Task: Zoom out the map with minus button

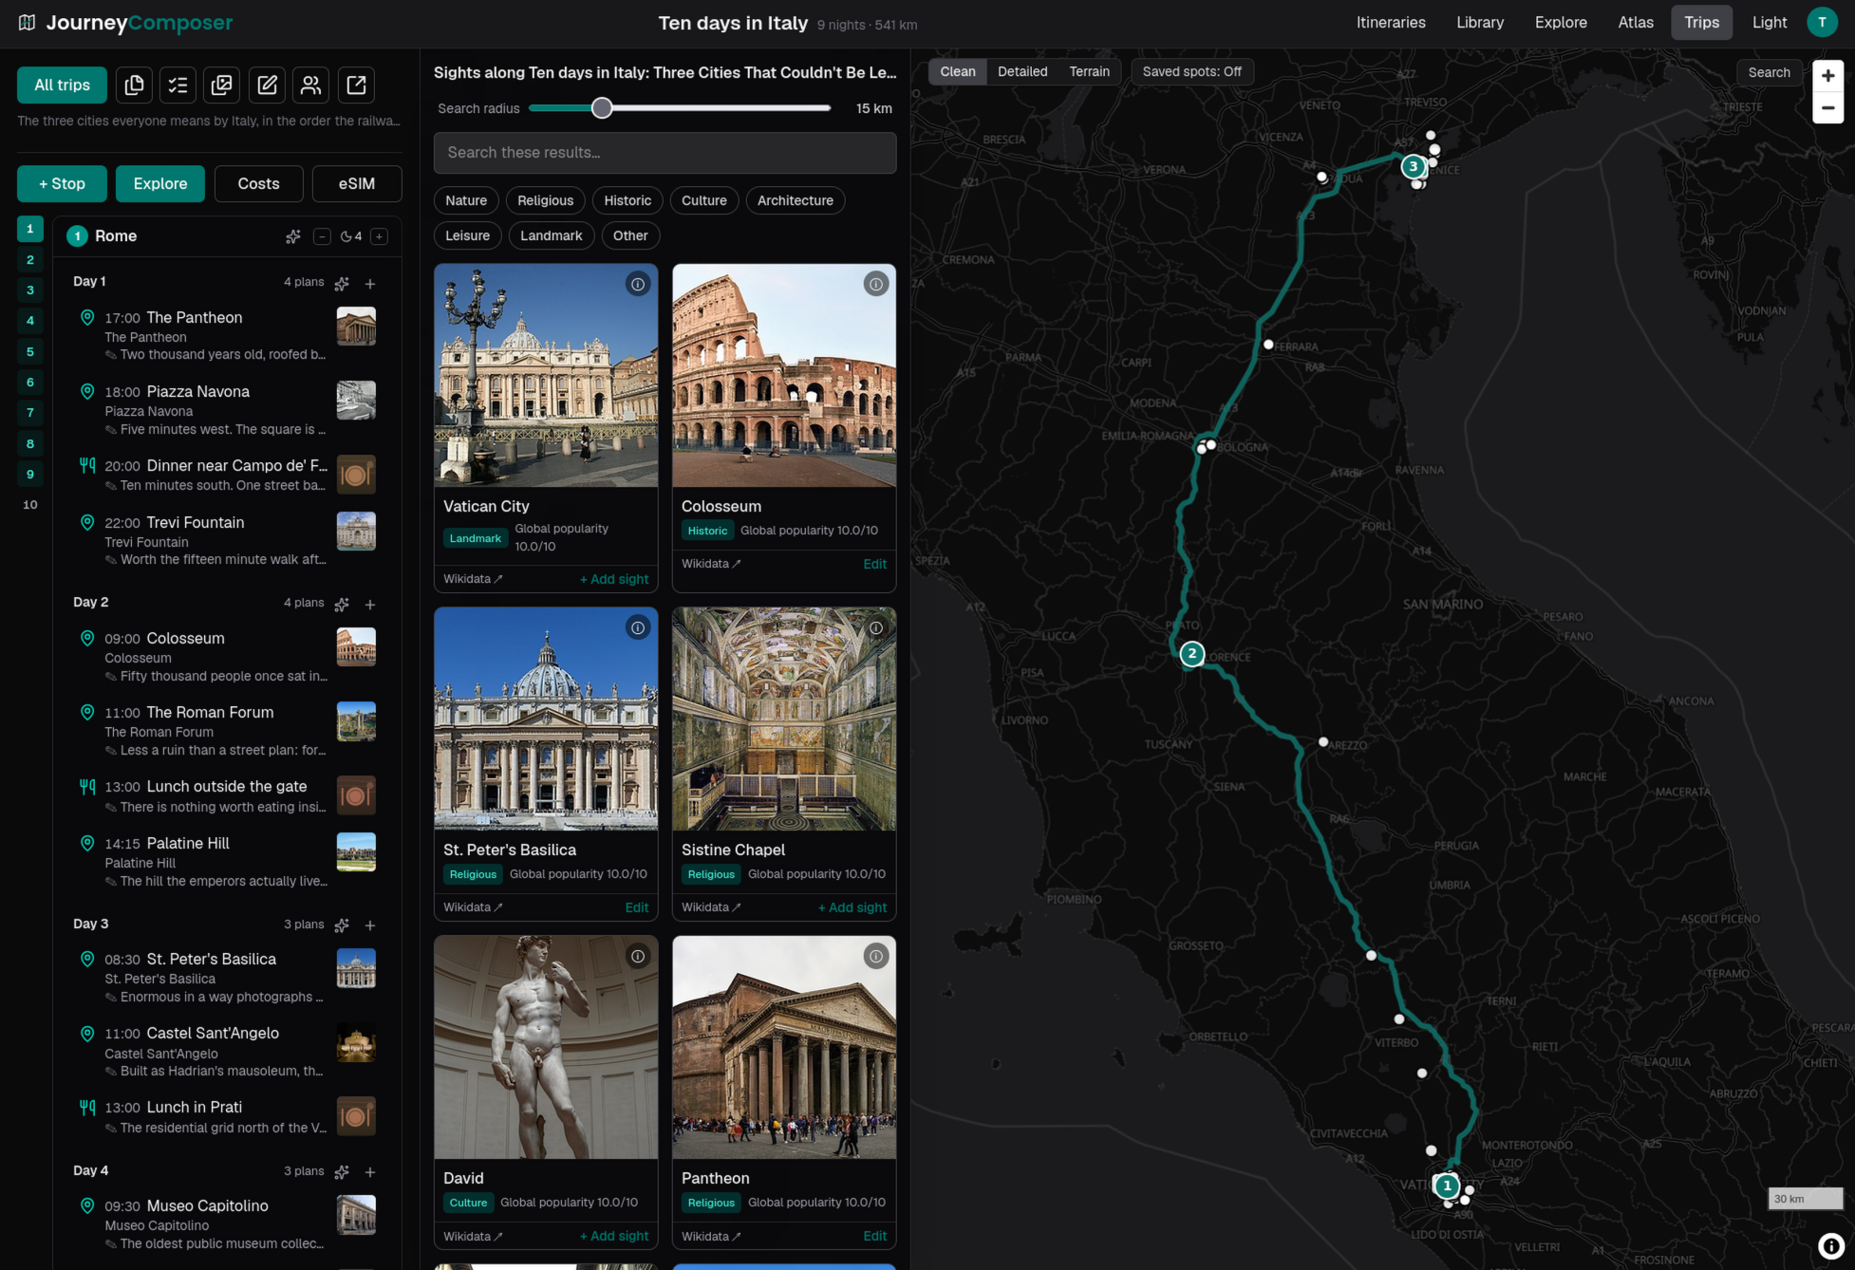Action: (1827, 107)
